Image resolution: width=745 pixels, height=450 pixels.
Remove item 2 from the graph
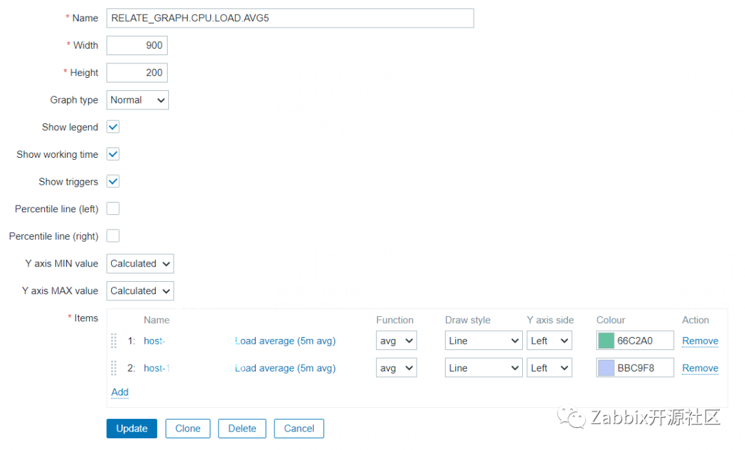700,368
